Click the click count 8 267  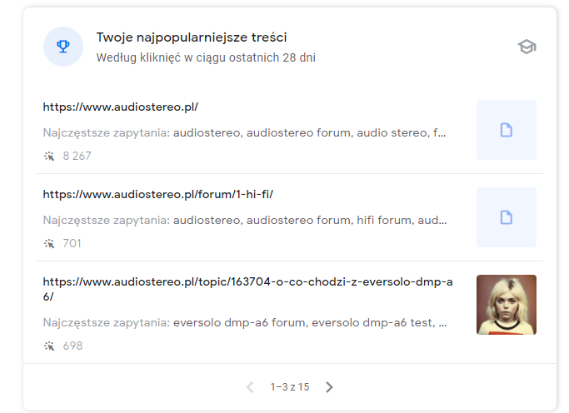coord(77,156)
